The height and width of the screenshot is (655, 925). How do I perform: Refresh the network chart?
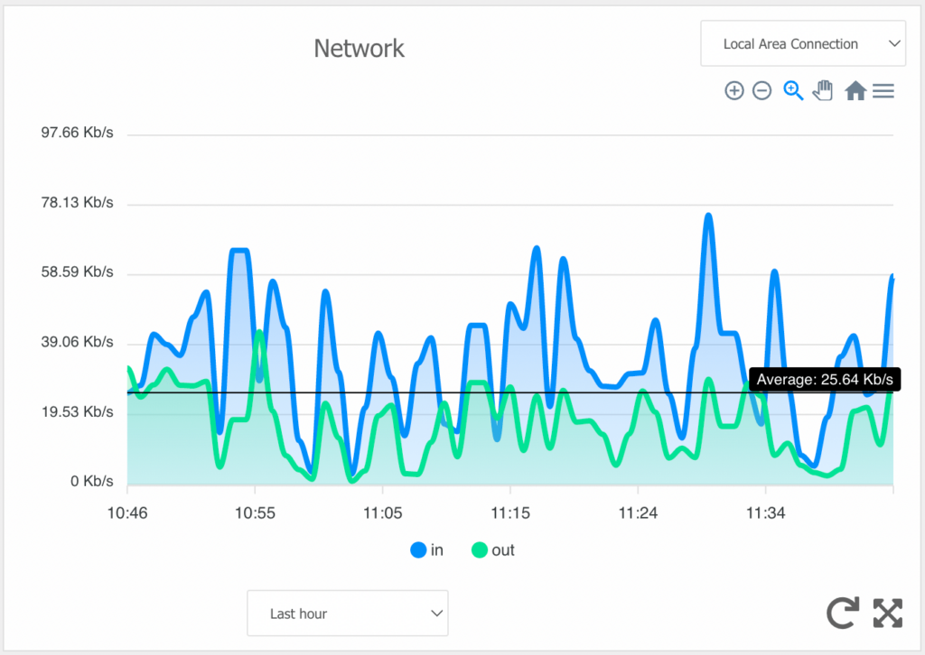tap(842, 613)
